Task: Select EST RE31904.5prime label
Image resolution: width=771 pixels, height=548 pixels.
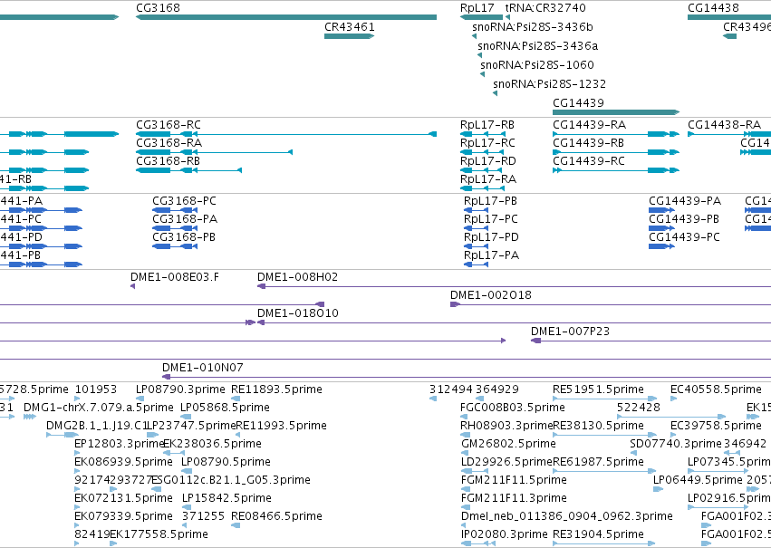Action: (599, 534)
